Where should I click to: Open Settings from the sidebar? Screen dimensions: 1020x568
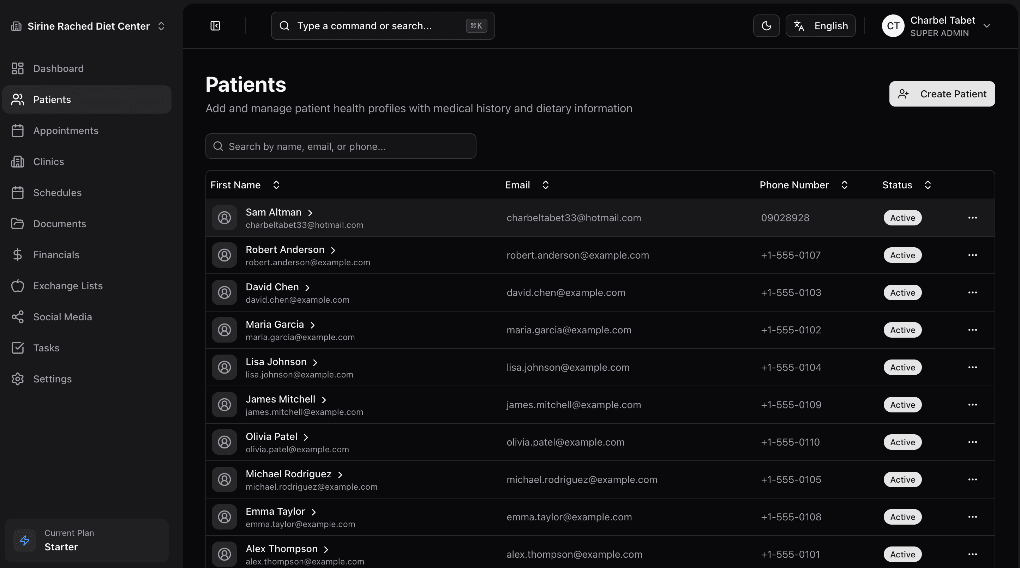click(x=52, y=379)
